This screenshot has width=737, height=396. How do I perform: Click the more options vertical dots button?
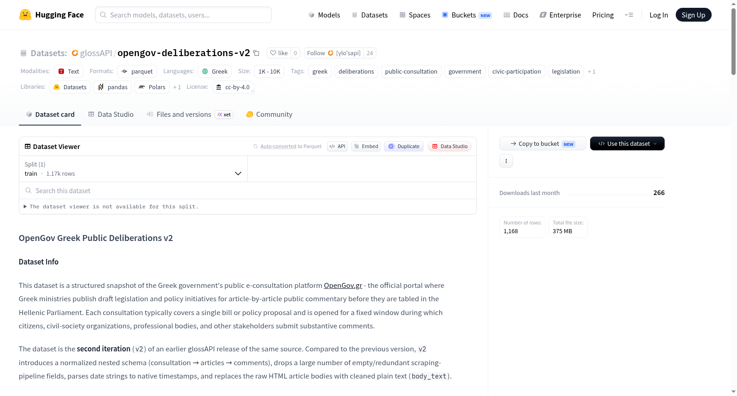click(506, 161)
